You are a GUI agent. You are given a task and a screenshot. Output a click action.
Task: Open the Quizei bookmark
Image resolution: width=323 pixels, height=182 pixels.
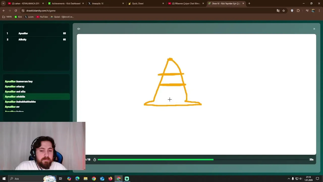point(62,17)
